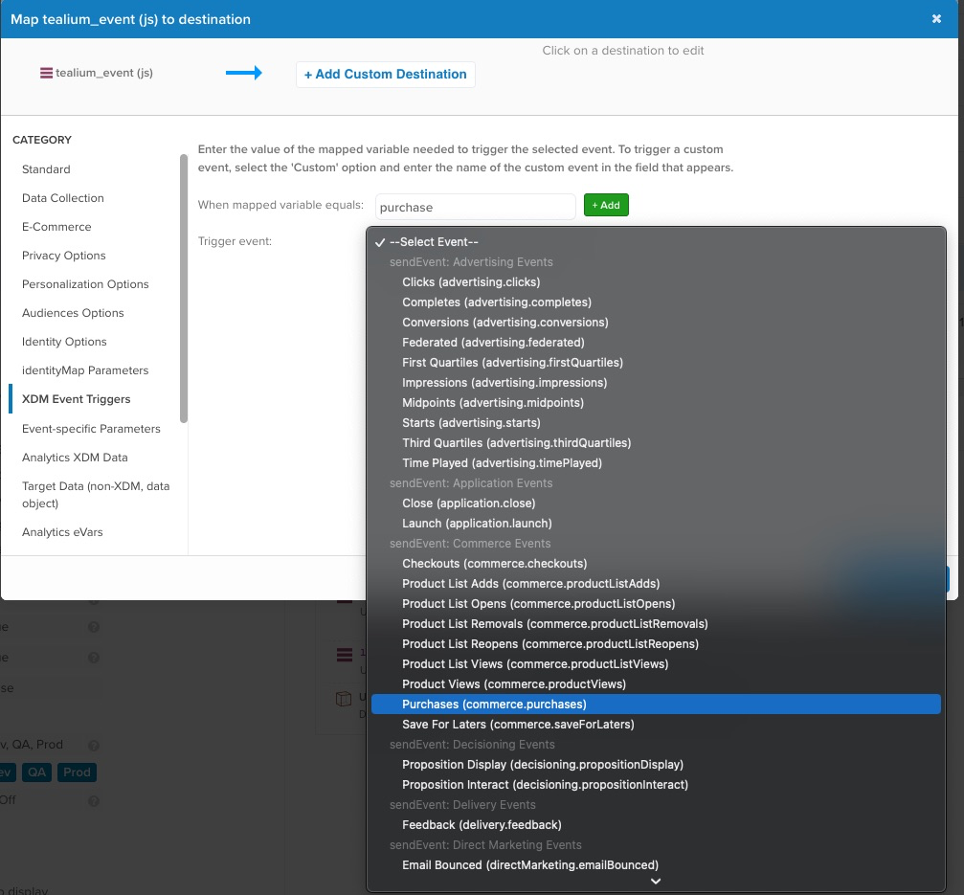Toggle the Prod environment badge
Image resolution: width=964 pixels, height=895 pixels.
pos(77,772)
